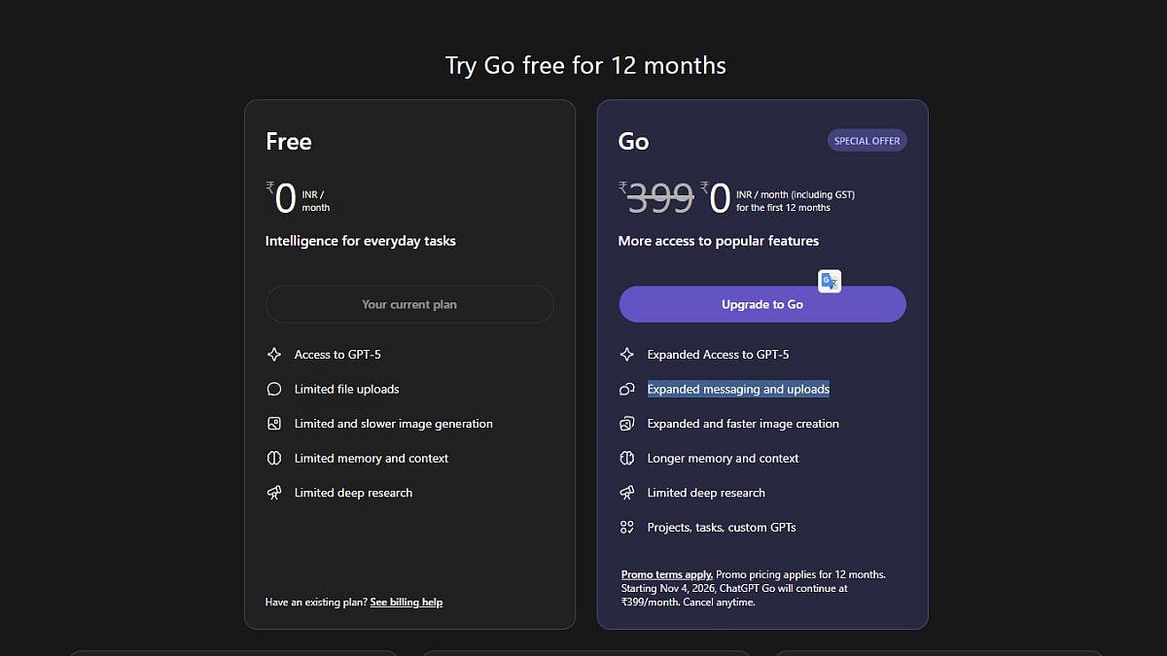This screenshot has height=656, width=1167.
Task: Open the See billing help link
Action: (406, 602)
